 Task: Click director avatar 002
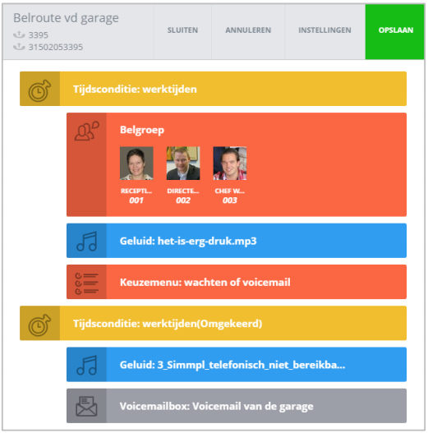tap(183, 164)
